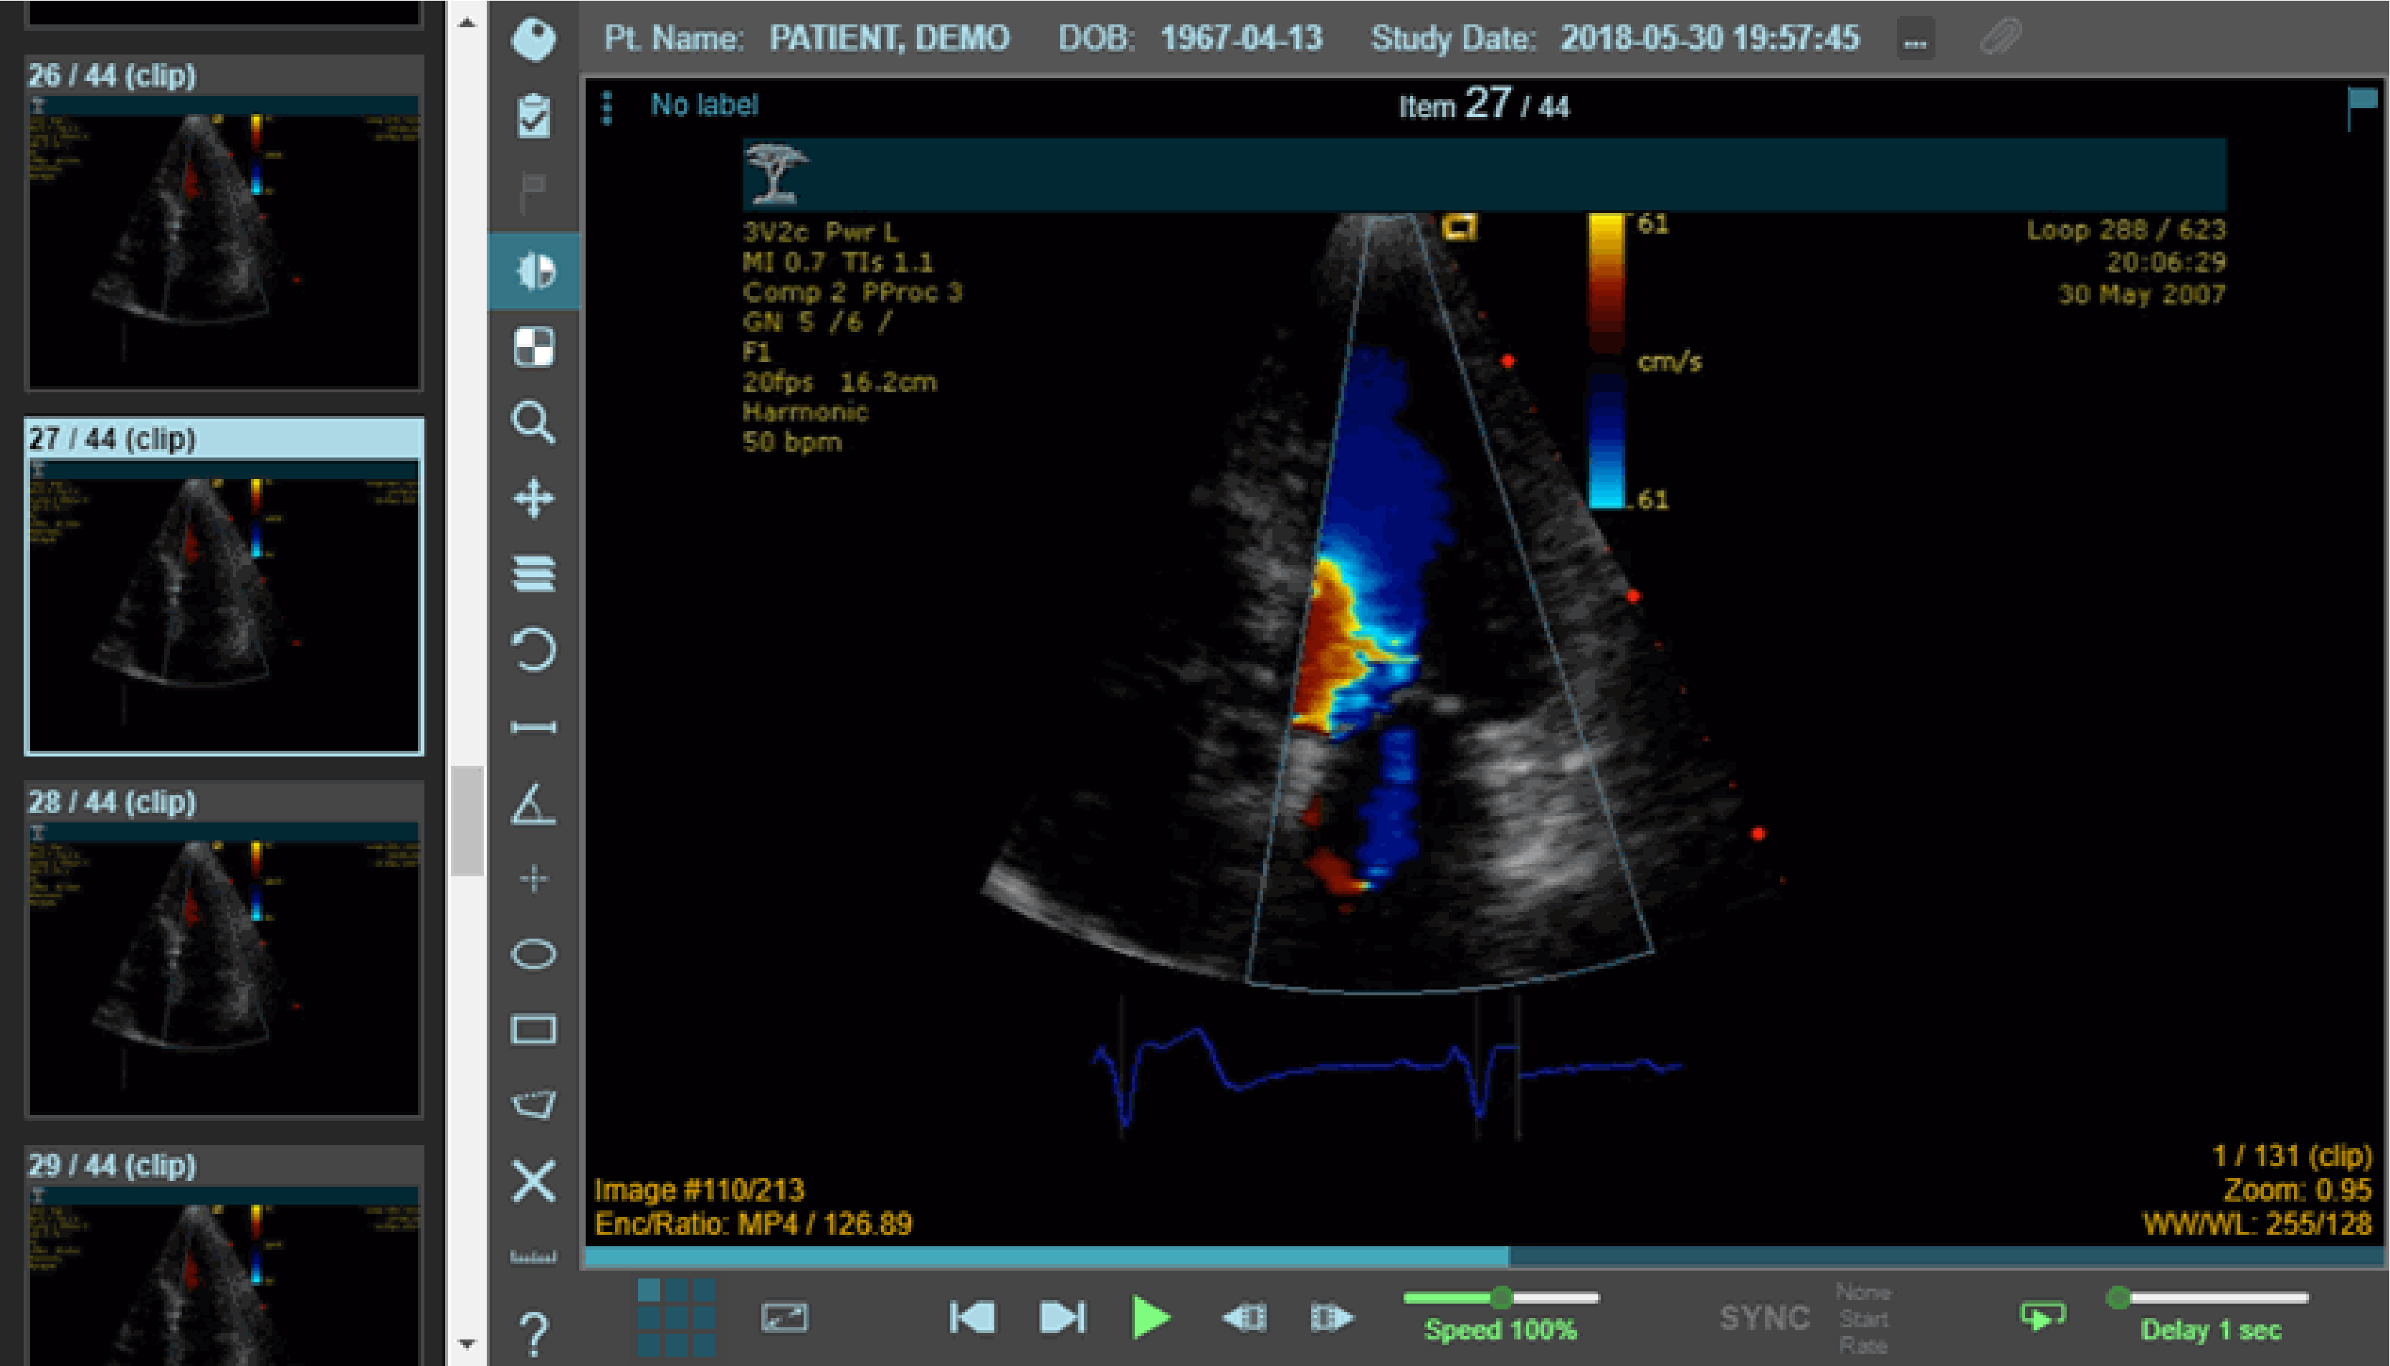Select the four-arrow pan tool
Image resolution: width=2390 pixels, height=1366 pixels.
click(533, 498)
